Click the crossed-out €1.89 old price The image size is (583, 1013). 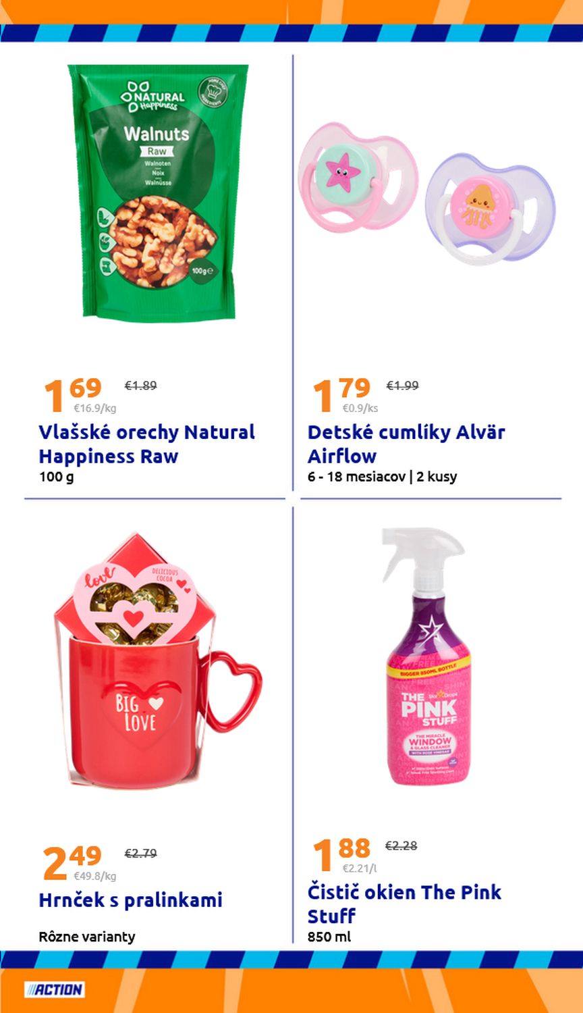pos(140,386)
